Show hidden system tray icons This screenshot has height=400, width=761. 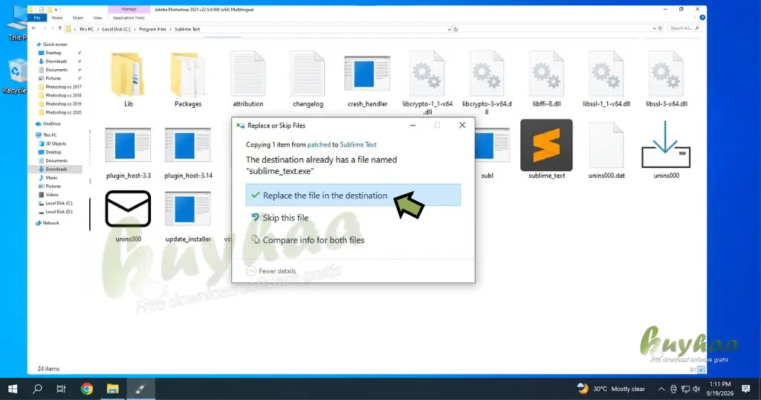pyautogui.click(x=661, y=389)
